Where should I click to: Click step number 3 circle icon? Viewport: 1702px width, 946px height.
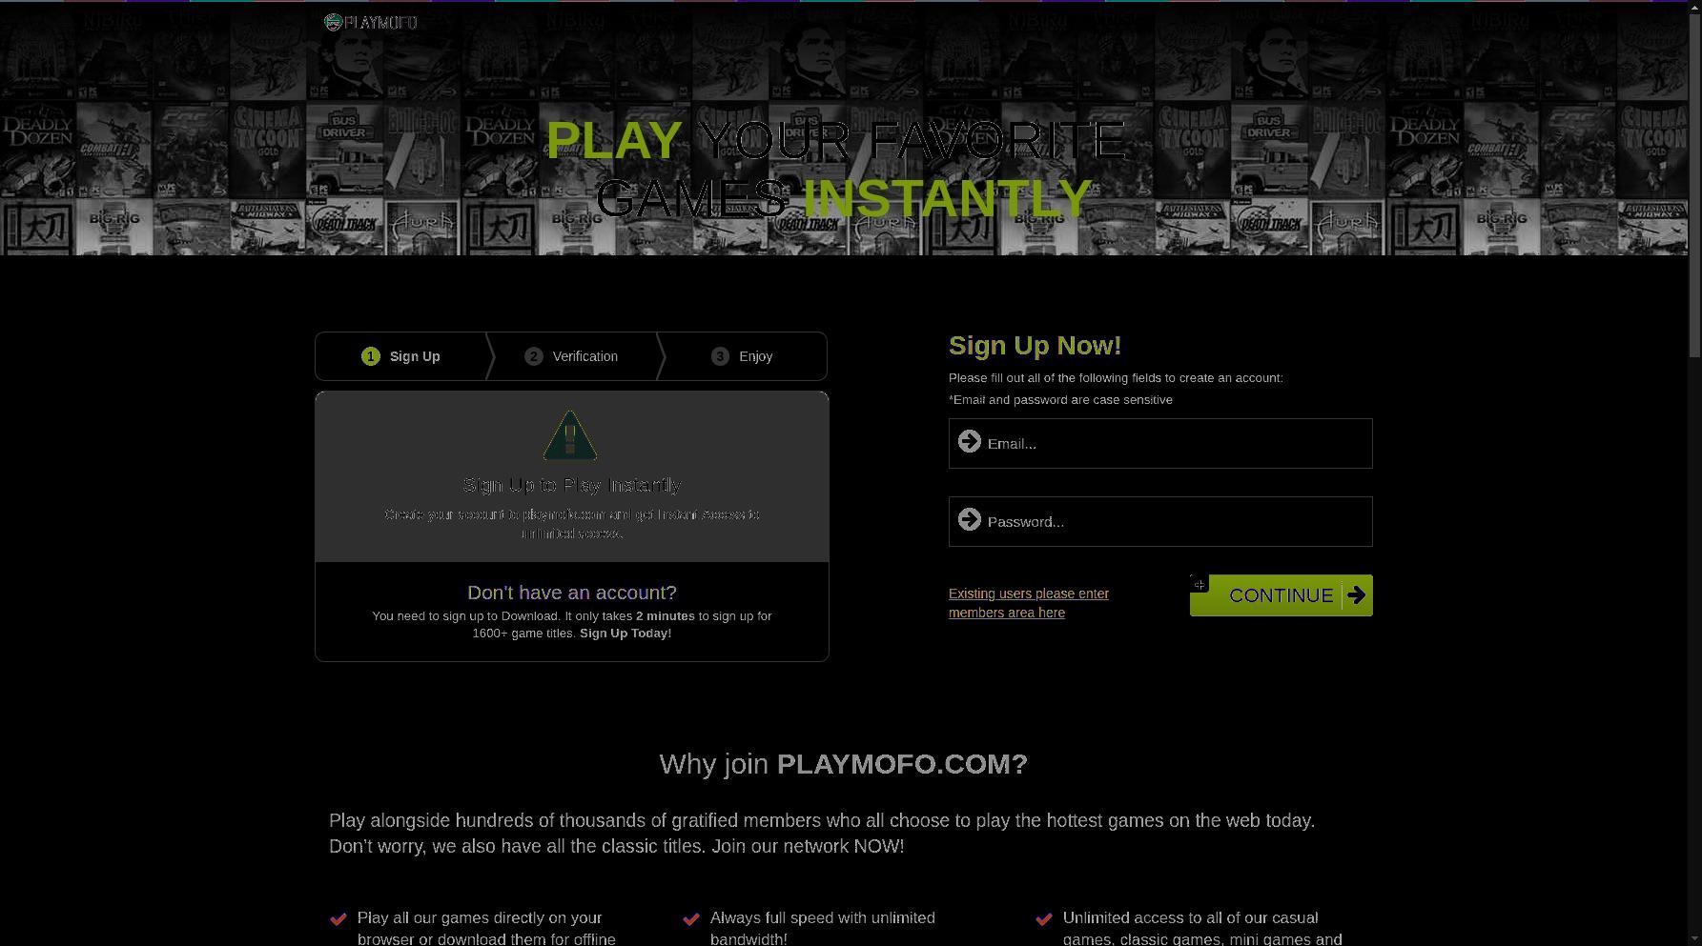[x=720, y=356]
